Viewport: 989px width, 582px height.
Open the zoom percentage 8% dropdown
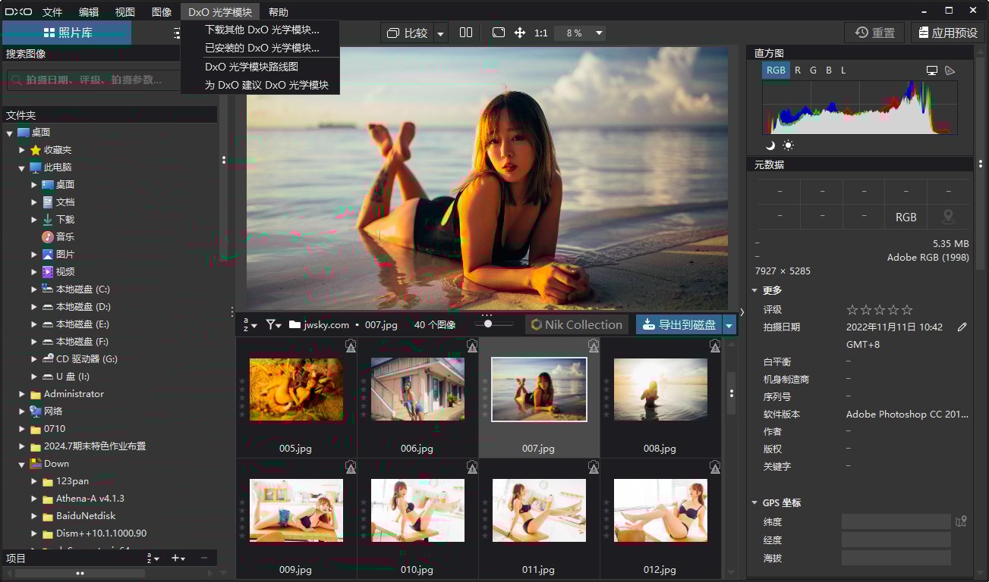578,33
